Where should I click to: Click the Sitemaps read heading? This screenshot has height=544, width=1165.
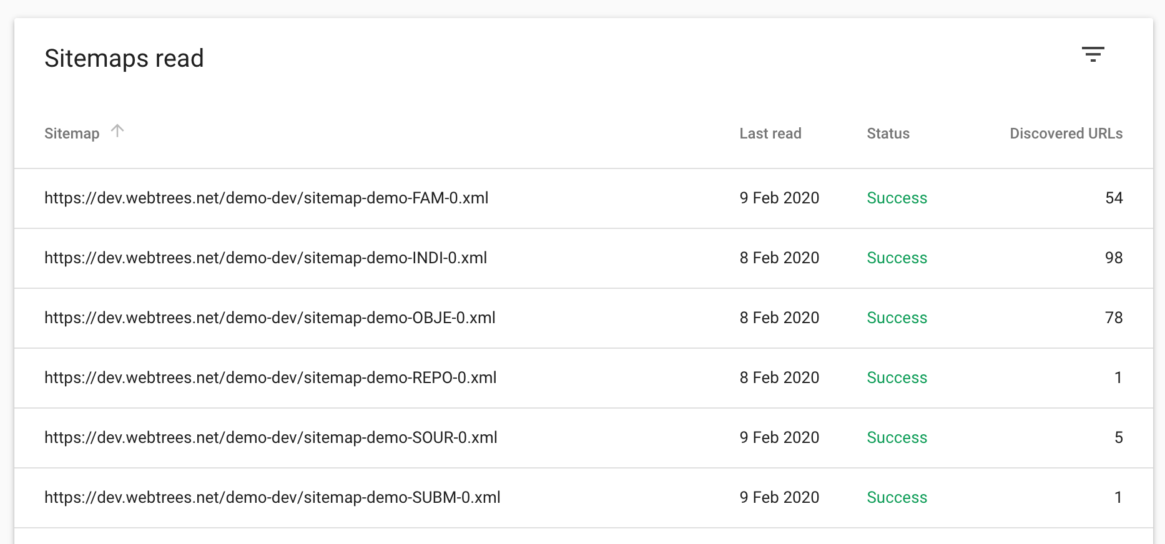[124, 59]
